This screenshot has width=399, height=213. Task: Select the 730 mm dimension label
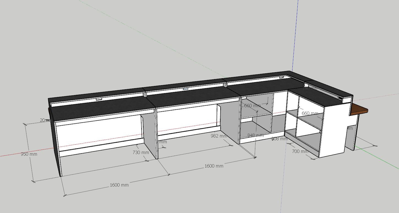141,152
